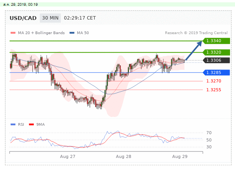The width and height of the screenshot is (235, 171).
Task: Click the RSI 30 axis value
Action: coord(209,147)
